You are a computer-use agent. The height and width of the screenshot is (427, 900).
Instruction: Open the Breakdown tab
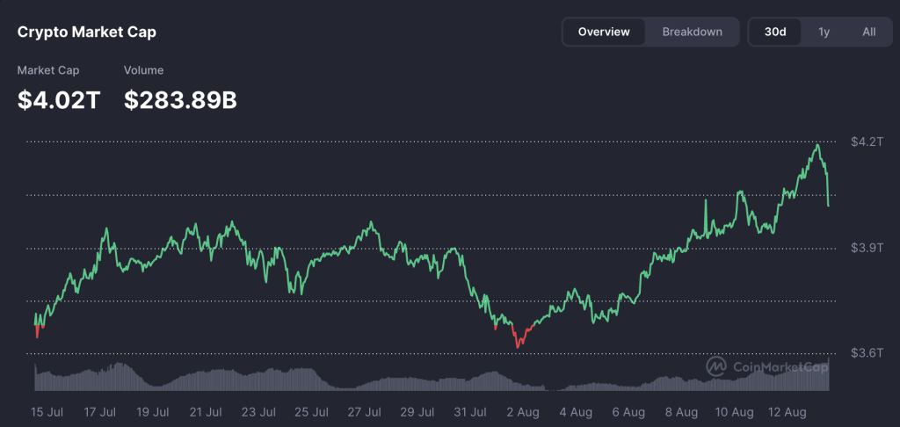coord(692,32)
